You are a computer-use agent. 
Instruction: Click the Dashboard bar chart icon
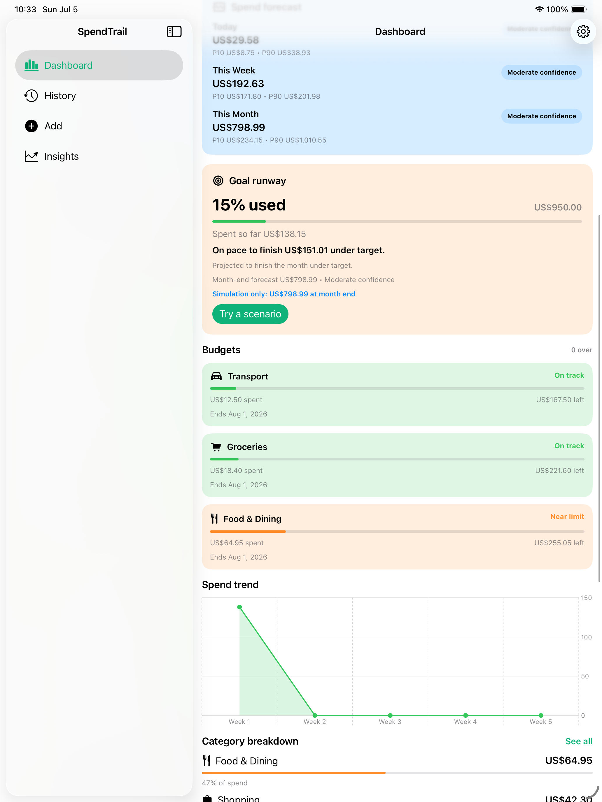32,65
